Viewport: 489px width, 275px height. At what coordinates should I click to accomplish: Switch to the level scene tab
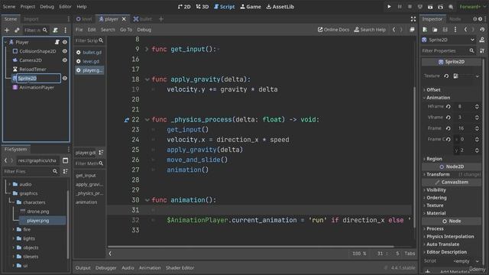tap(84, 19)
